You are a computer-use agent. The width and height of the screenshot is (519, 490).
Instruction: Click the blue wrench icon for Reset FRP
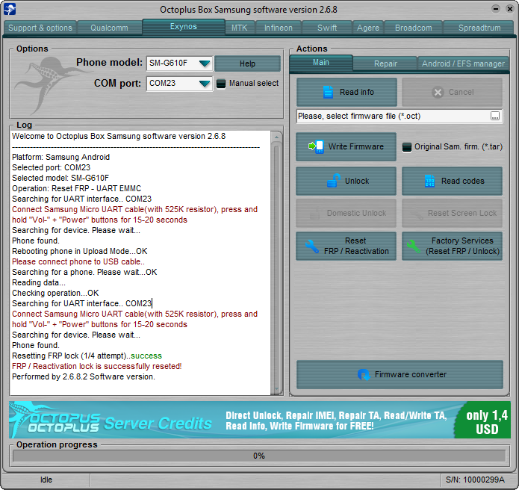[312, 246]
